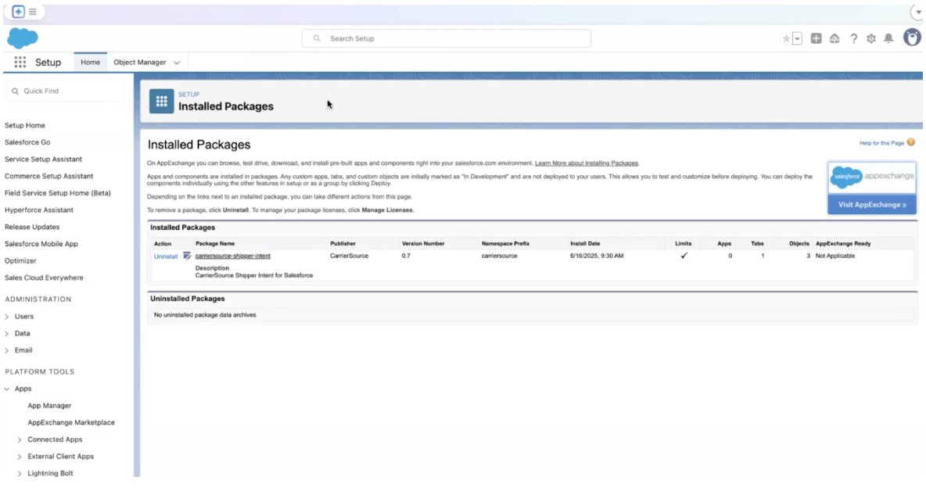This screenshot has height=491, width=926.
Task: Expand the Data section chevron
Action: click(x=7, y=334)
